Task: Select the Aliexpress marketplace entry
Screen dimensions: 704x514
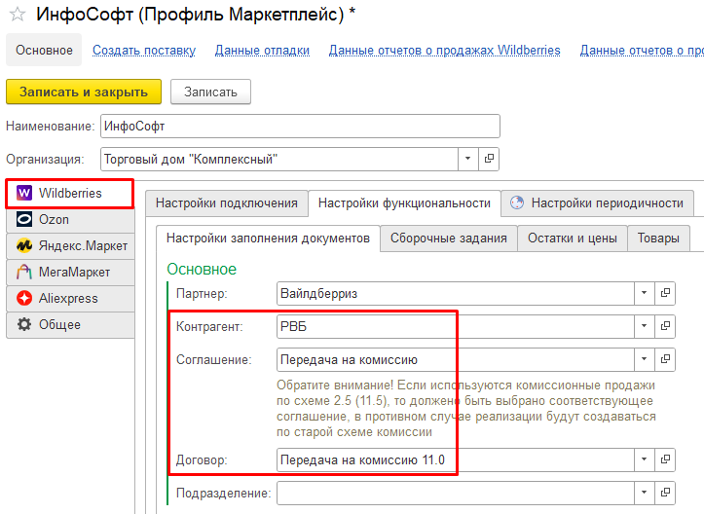Action: tap(70, 298)
